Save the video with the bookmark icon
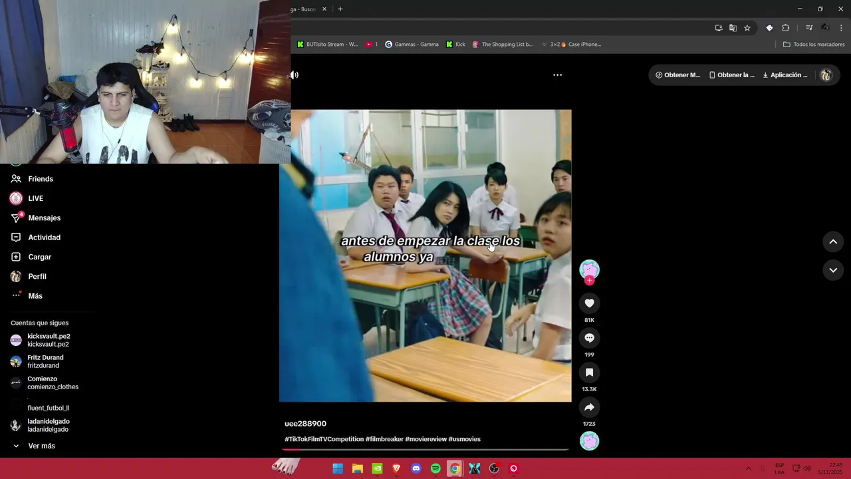The image size is (851, 479). pos(589,373)
